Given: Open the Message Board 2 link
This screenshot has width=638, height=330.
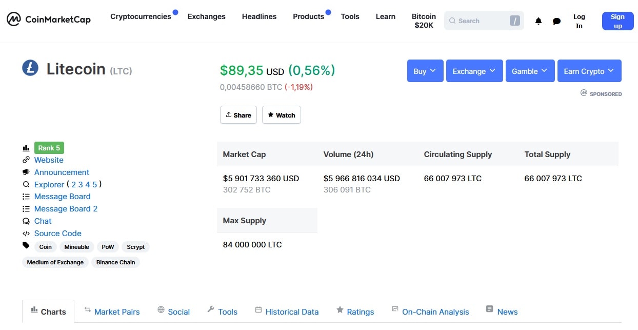Looking at the screenshot, I should (x=66, y=209).
